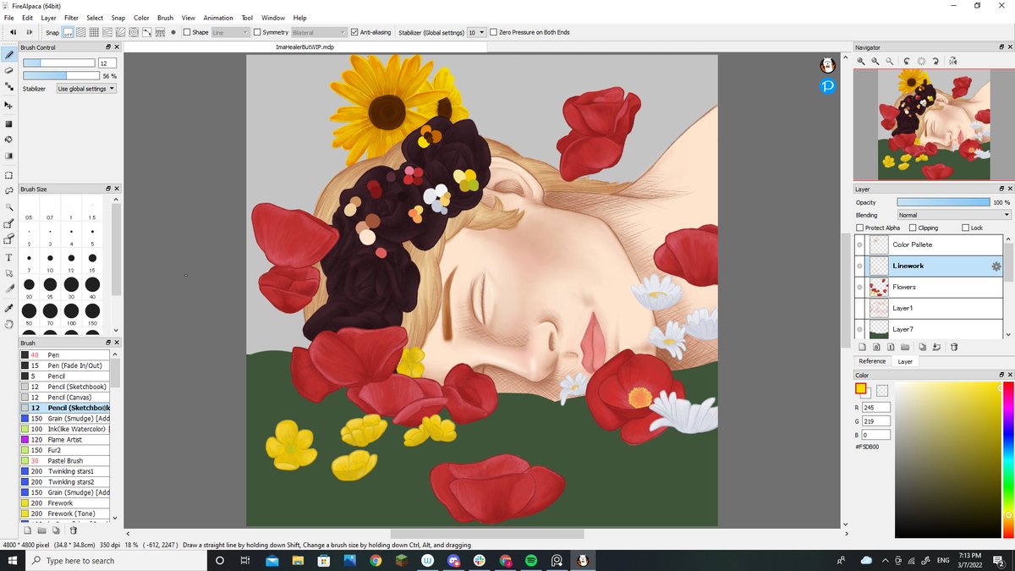Viewport: 1015px width, 571px height.
Task: Select the Flame Artist brush
Action: (65, 440)
